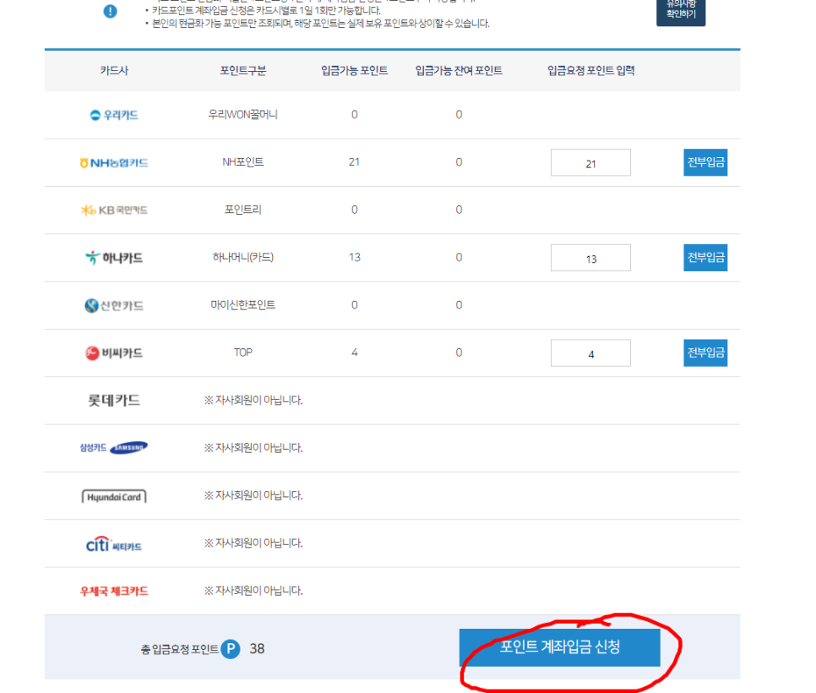
Task: Click the 카드사 column header
Action: (x=114, y=71)
